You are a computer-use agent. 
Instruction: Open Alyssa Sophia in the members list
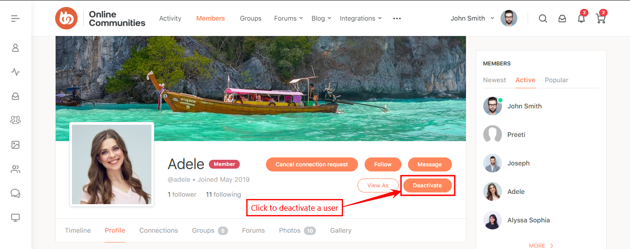point(529,220)
